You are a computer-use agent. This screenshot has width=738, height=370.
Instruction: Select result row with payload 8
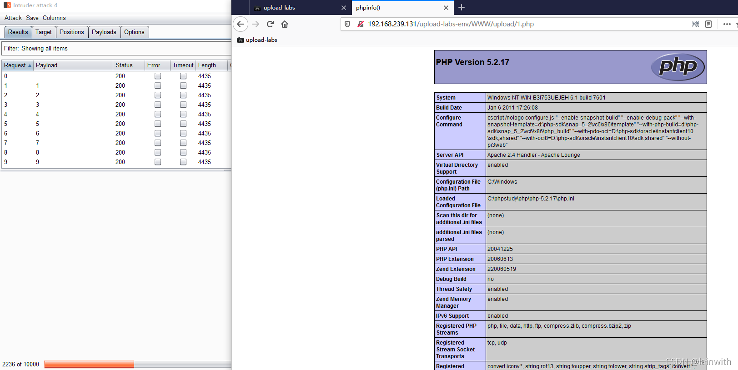[x=116, y=153]
